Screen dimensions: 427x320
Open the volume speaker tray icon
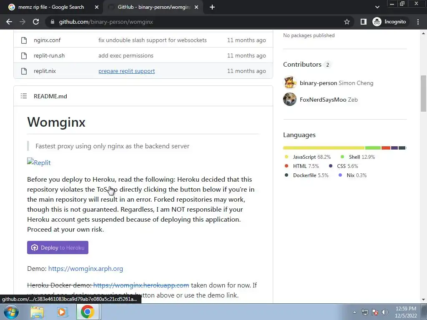pos(385,312)
